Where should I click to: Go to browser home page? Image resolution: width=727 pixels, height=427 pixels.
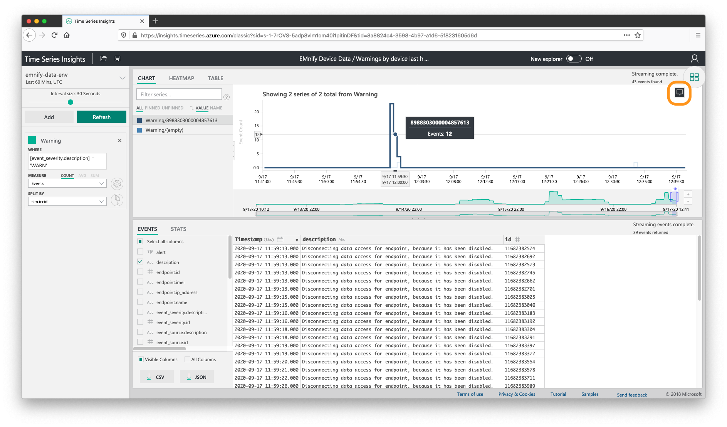pos(67,35)
